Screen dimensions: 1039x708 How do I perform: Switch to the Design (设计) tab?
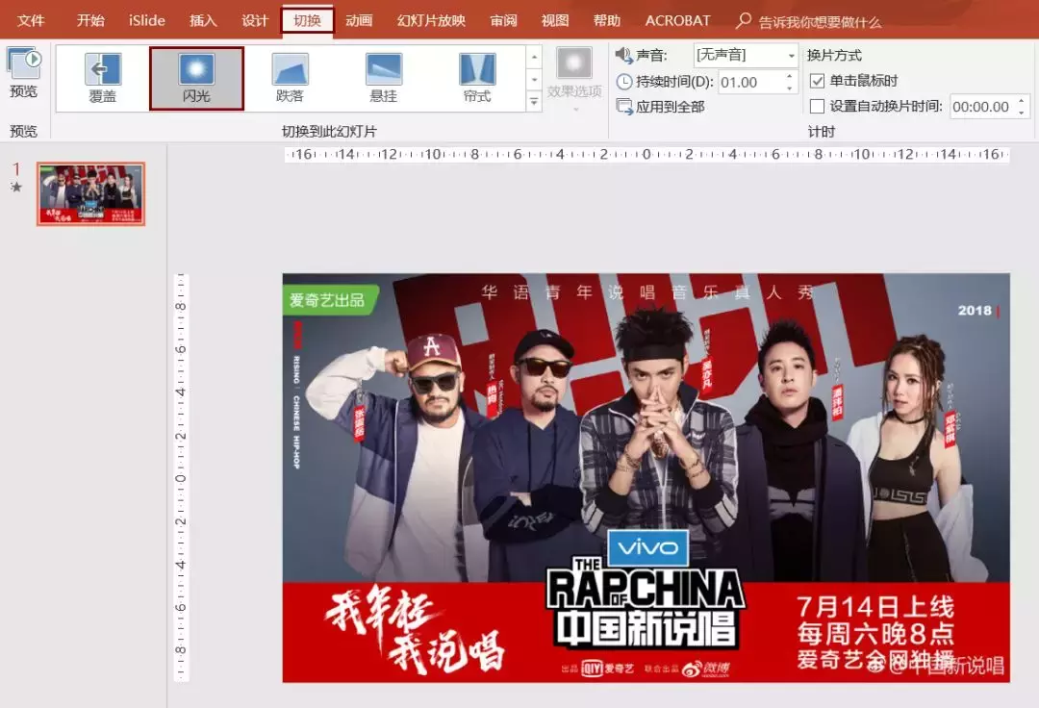coord(254,20)
